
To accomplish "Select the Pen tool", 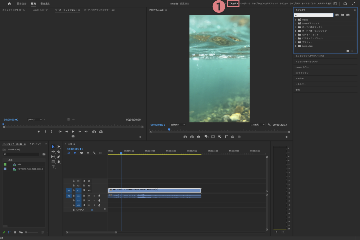I will [x=58, y=157].
